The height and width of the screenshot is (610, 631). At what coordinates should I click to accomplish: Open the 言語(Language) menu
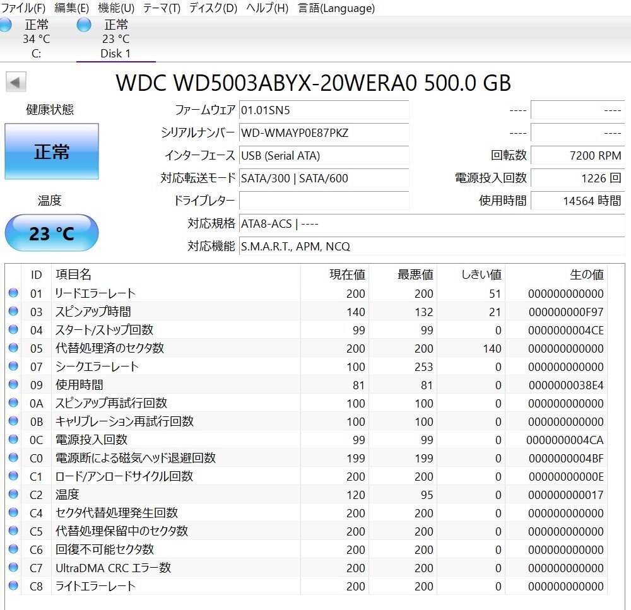[336, 8]
